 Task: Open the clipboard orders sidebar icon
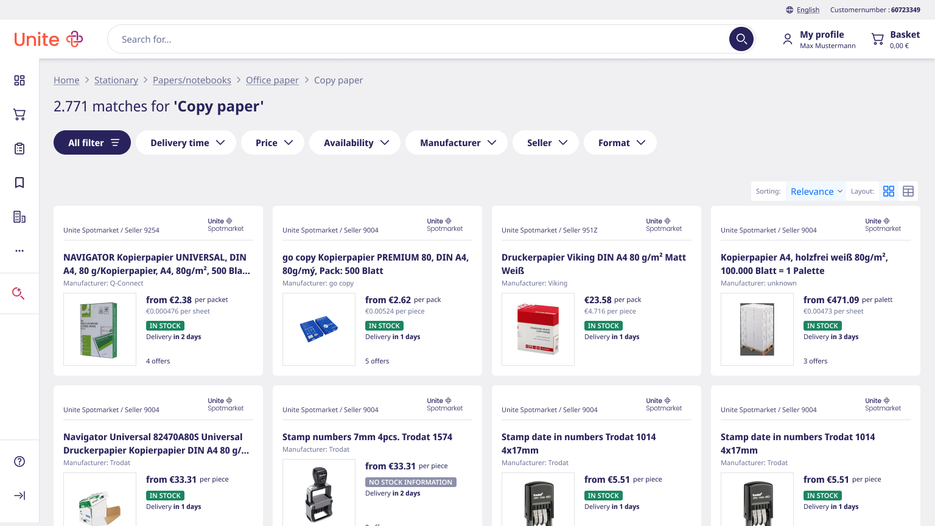(19, 149)
